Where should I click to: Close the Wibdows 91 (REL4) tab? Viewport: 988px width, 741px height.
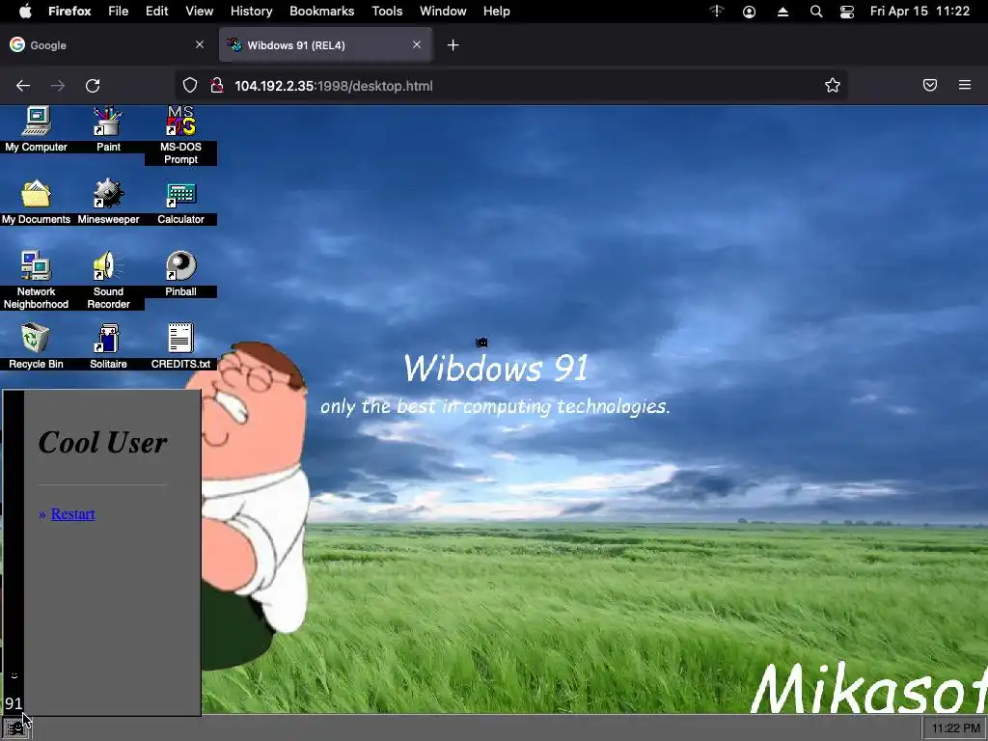[x=417, y=44]
